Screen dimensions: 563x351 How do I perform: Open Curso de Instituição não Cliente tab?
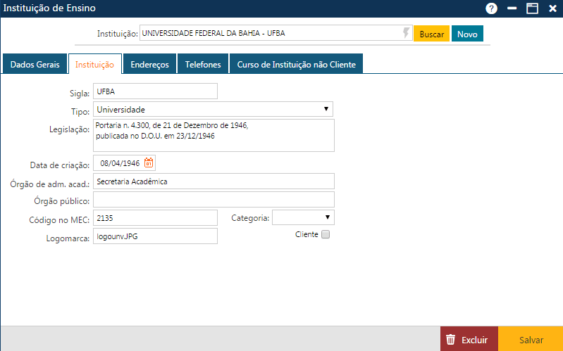click(296, 64)
